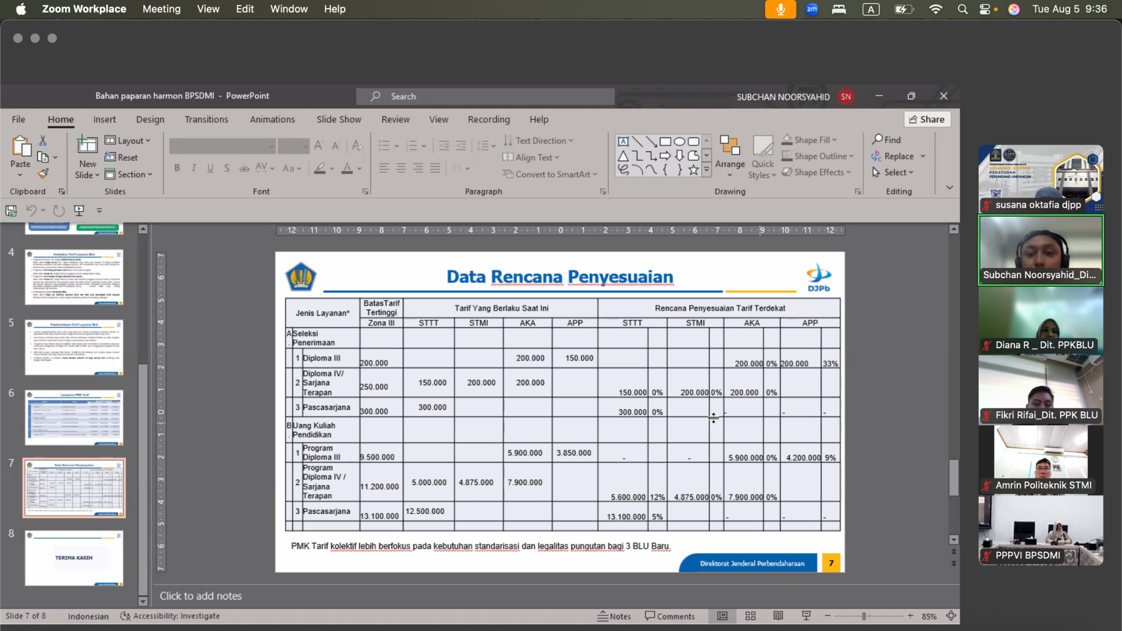The height and width of the screenshot is (631, 1122).
Task: Select the text box shape in gallery
Action: [623, 141]
